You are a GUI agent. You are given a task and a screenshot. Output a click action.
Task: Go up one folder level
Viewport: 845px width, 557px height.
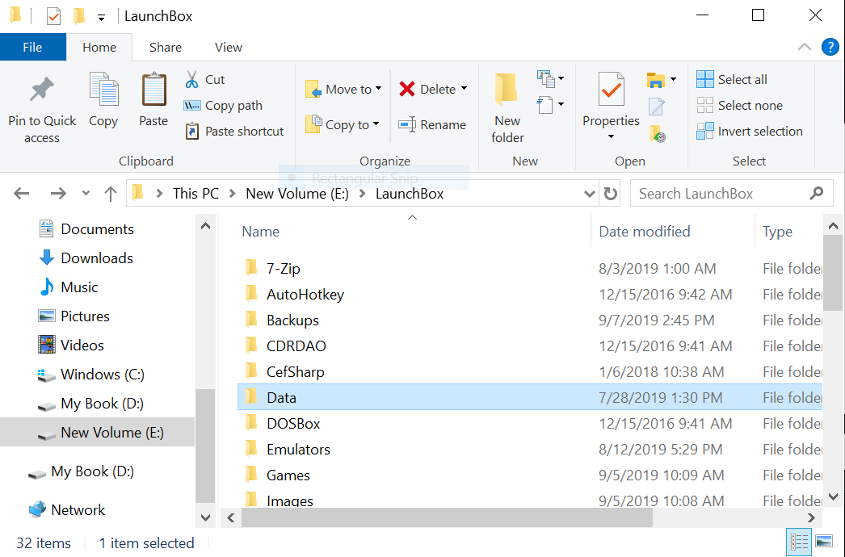tap(111, 194)
